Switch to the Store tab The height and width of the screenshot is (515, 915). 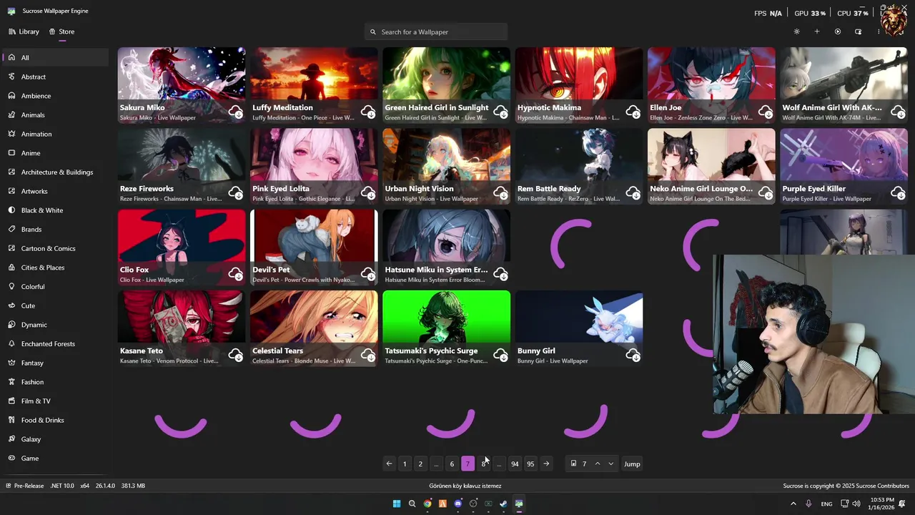[x=61, y=31]
